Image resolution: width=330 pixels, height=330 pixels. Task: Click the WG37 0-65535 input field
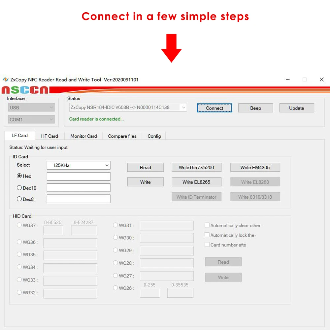click(x=53, y=230)
